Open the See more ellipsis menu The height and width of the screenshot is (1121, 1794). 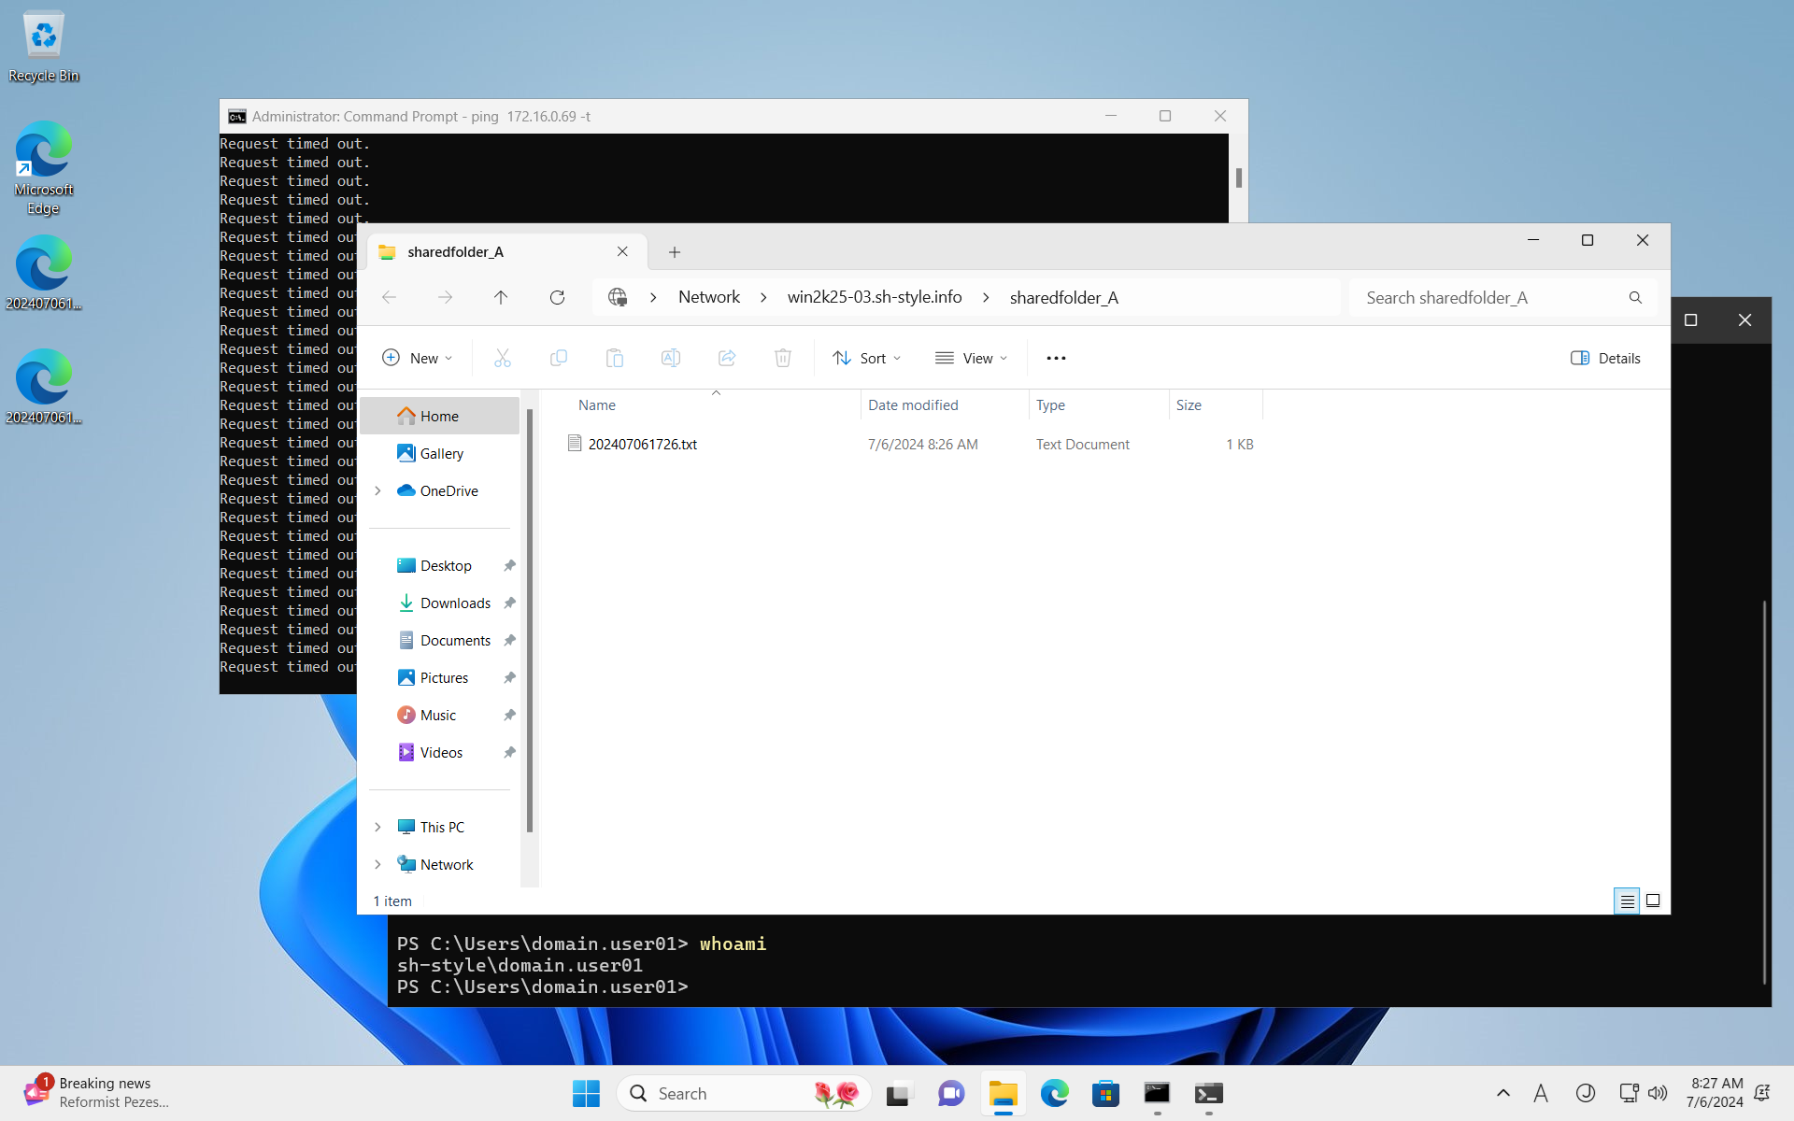click(1056, 358)
